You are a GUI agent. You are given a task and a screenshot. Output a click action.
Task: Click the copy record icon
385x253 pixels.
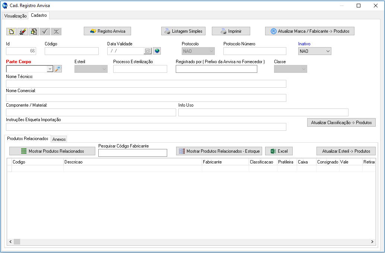click(34, 32)
